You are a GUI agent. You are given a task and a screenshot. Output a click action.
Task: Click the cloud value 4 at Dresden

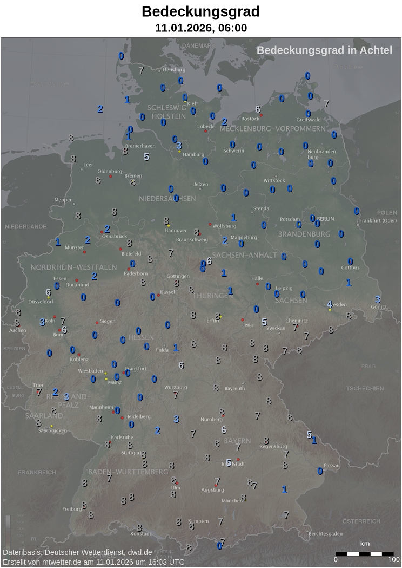click(x=330, y=304)
